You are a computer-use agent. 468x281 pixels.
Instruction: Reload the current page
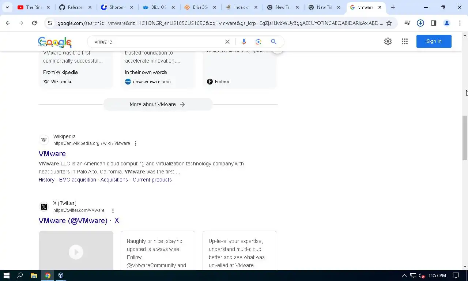(34, 23)
